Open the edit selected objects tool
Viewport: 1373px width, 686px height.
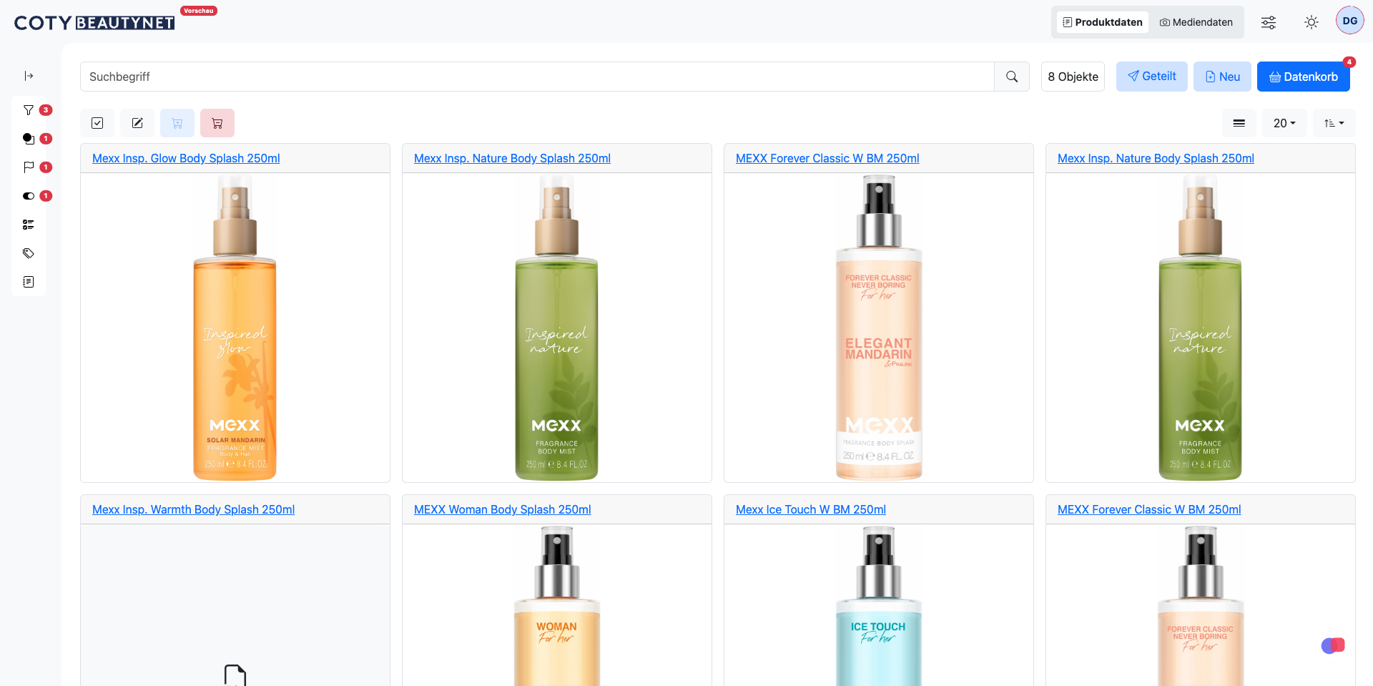pos(137,123)
